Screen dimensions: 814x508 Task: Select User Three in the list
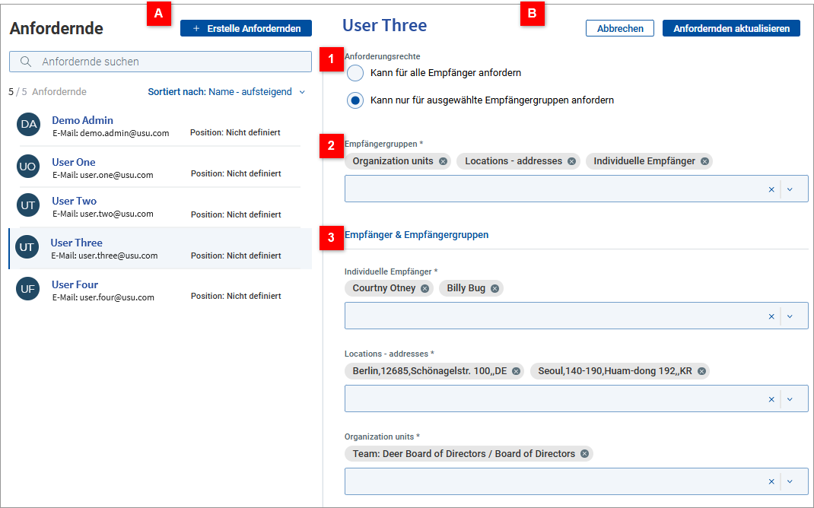(161, 249)
